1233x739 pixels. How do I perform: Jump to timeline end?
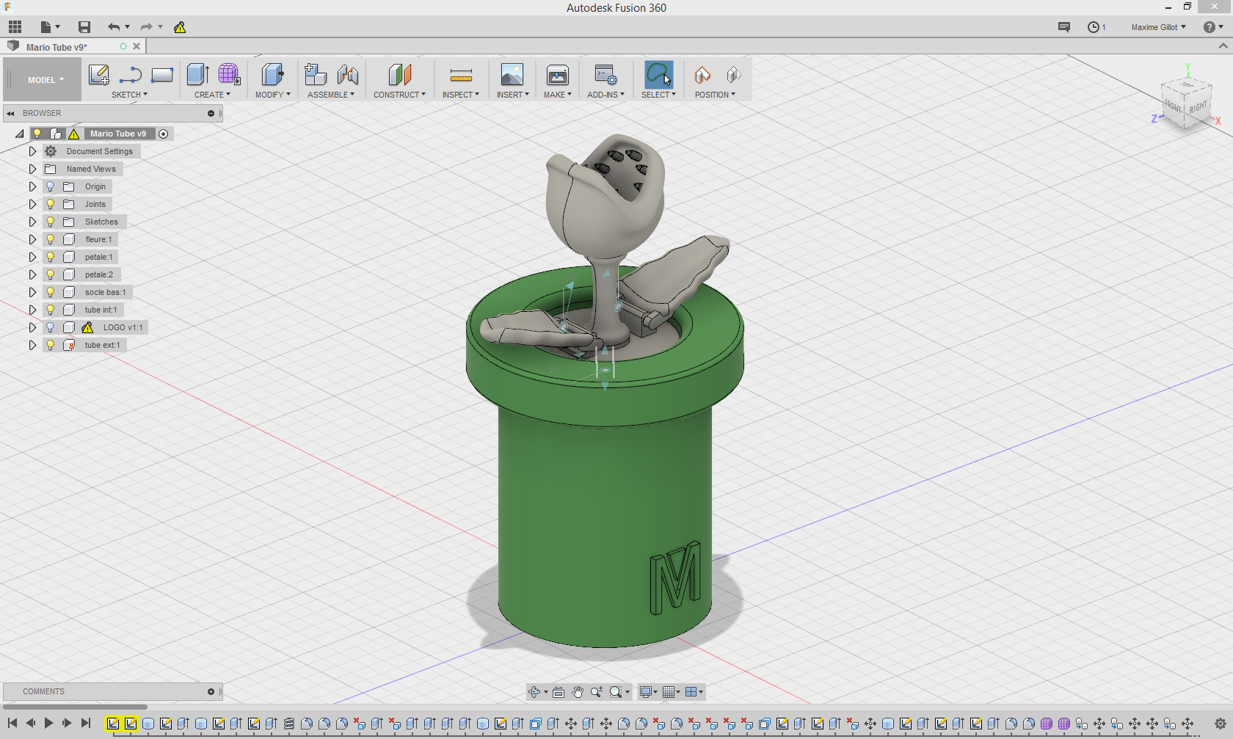tap(85, 723)
